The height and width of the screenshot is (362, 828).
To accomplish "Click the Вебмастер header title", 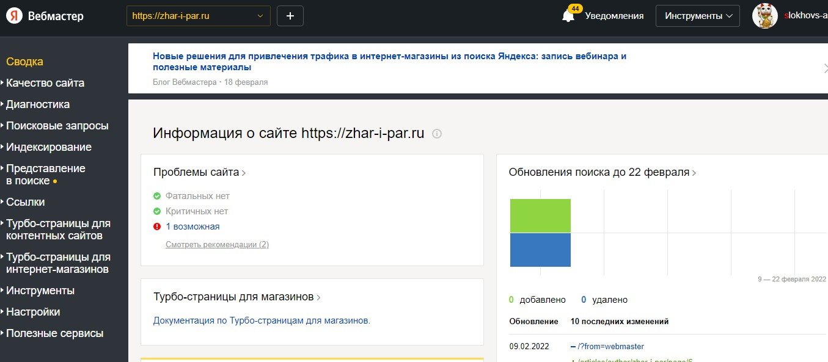I will point(56,16).
